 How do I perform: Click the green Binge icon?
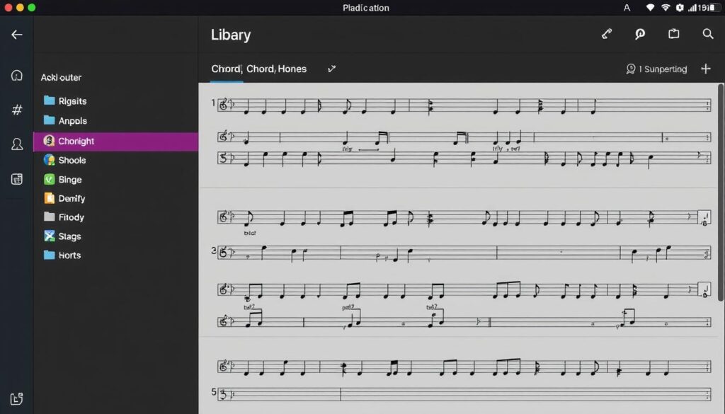pos(49,179)
